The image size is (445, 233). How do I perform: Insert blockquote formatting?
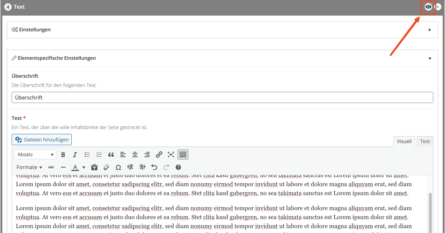111,155
